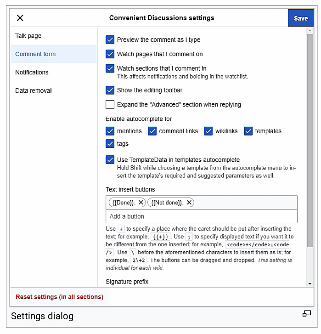Enable Expand the Advanced section when replying
321x334 pixels.
tap(110, 104)
